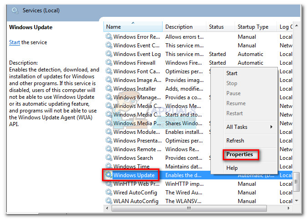Select the Windows Firewall service
This screenshot has height=219, width=307.
(x=134, y=63)
